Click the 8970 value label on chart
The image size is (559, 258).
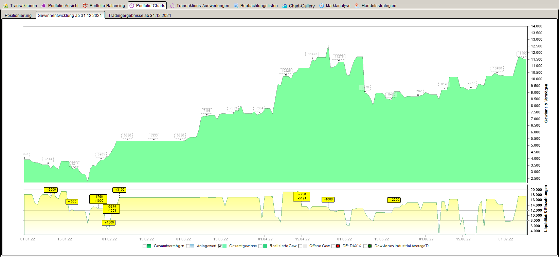365,87
